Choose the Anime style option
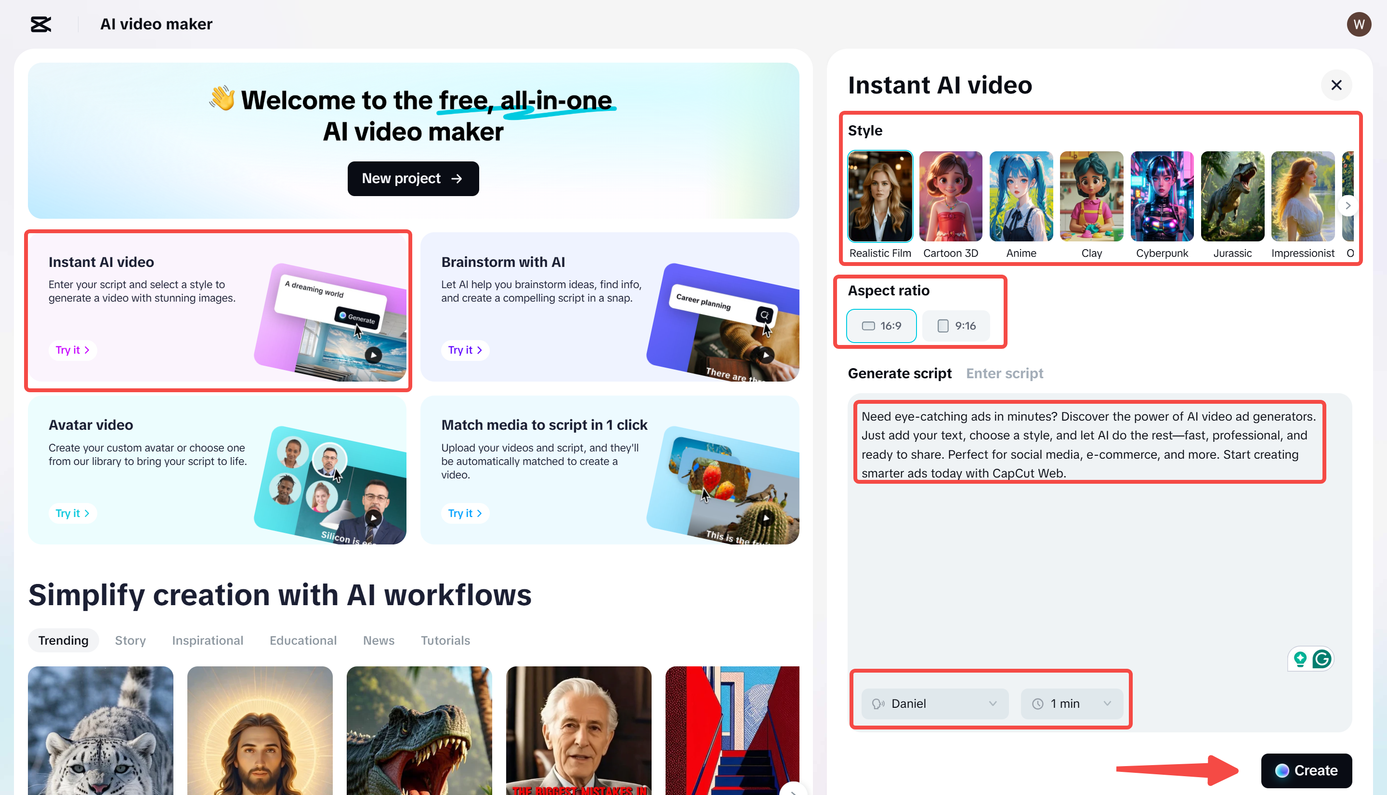Screen dimensions: 1387x795 pos(1021,197)
